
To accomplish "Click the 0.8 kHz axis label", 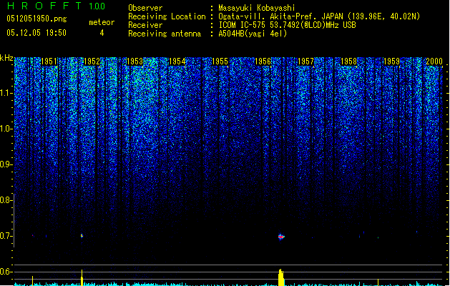I will [x=6, y=200].
